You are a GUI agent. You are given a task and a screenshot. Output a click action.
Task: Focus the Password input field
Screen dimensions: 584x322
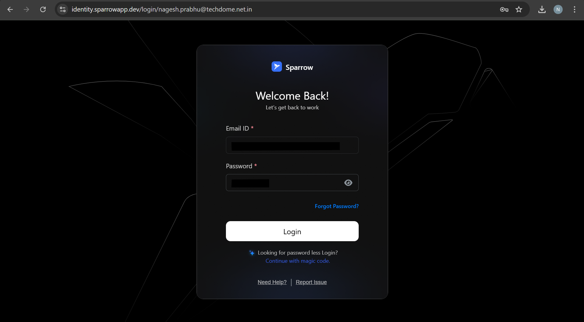(292, 183)
